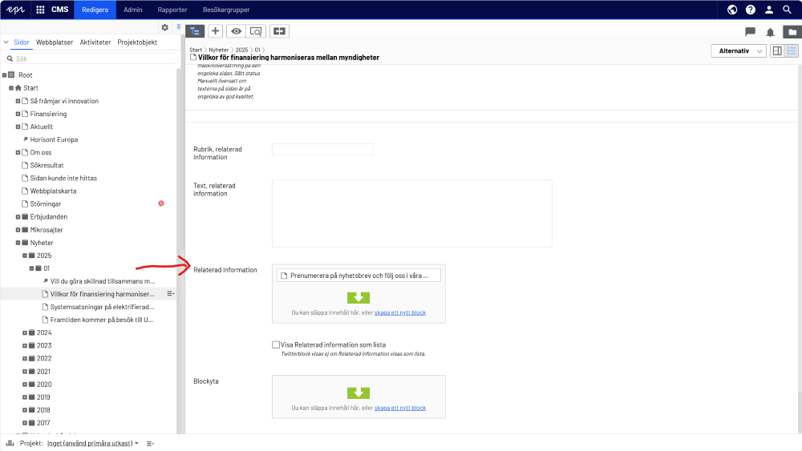
Task: Open the help question mark icon
Action: pos(751,10)
